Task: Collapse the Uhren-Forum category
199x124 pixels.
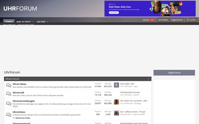Action: tap(148, 79)
